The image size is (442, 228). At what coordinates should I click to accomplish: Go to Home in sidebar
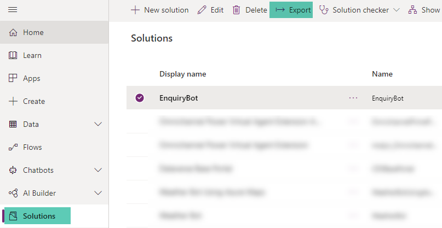point(54,32)
